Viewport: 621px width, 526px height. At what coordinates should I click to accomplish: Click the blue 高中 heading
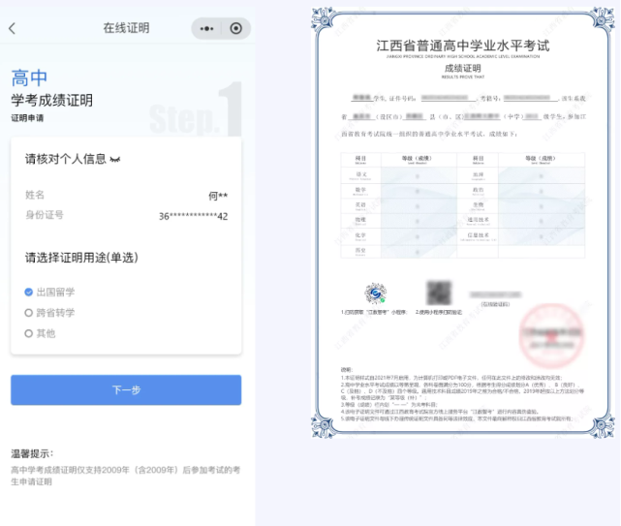[29, 77]
